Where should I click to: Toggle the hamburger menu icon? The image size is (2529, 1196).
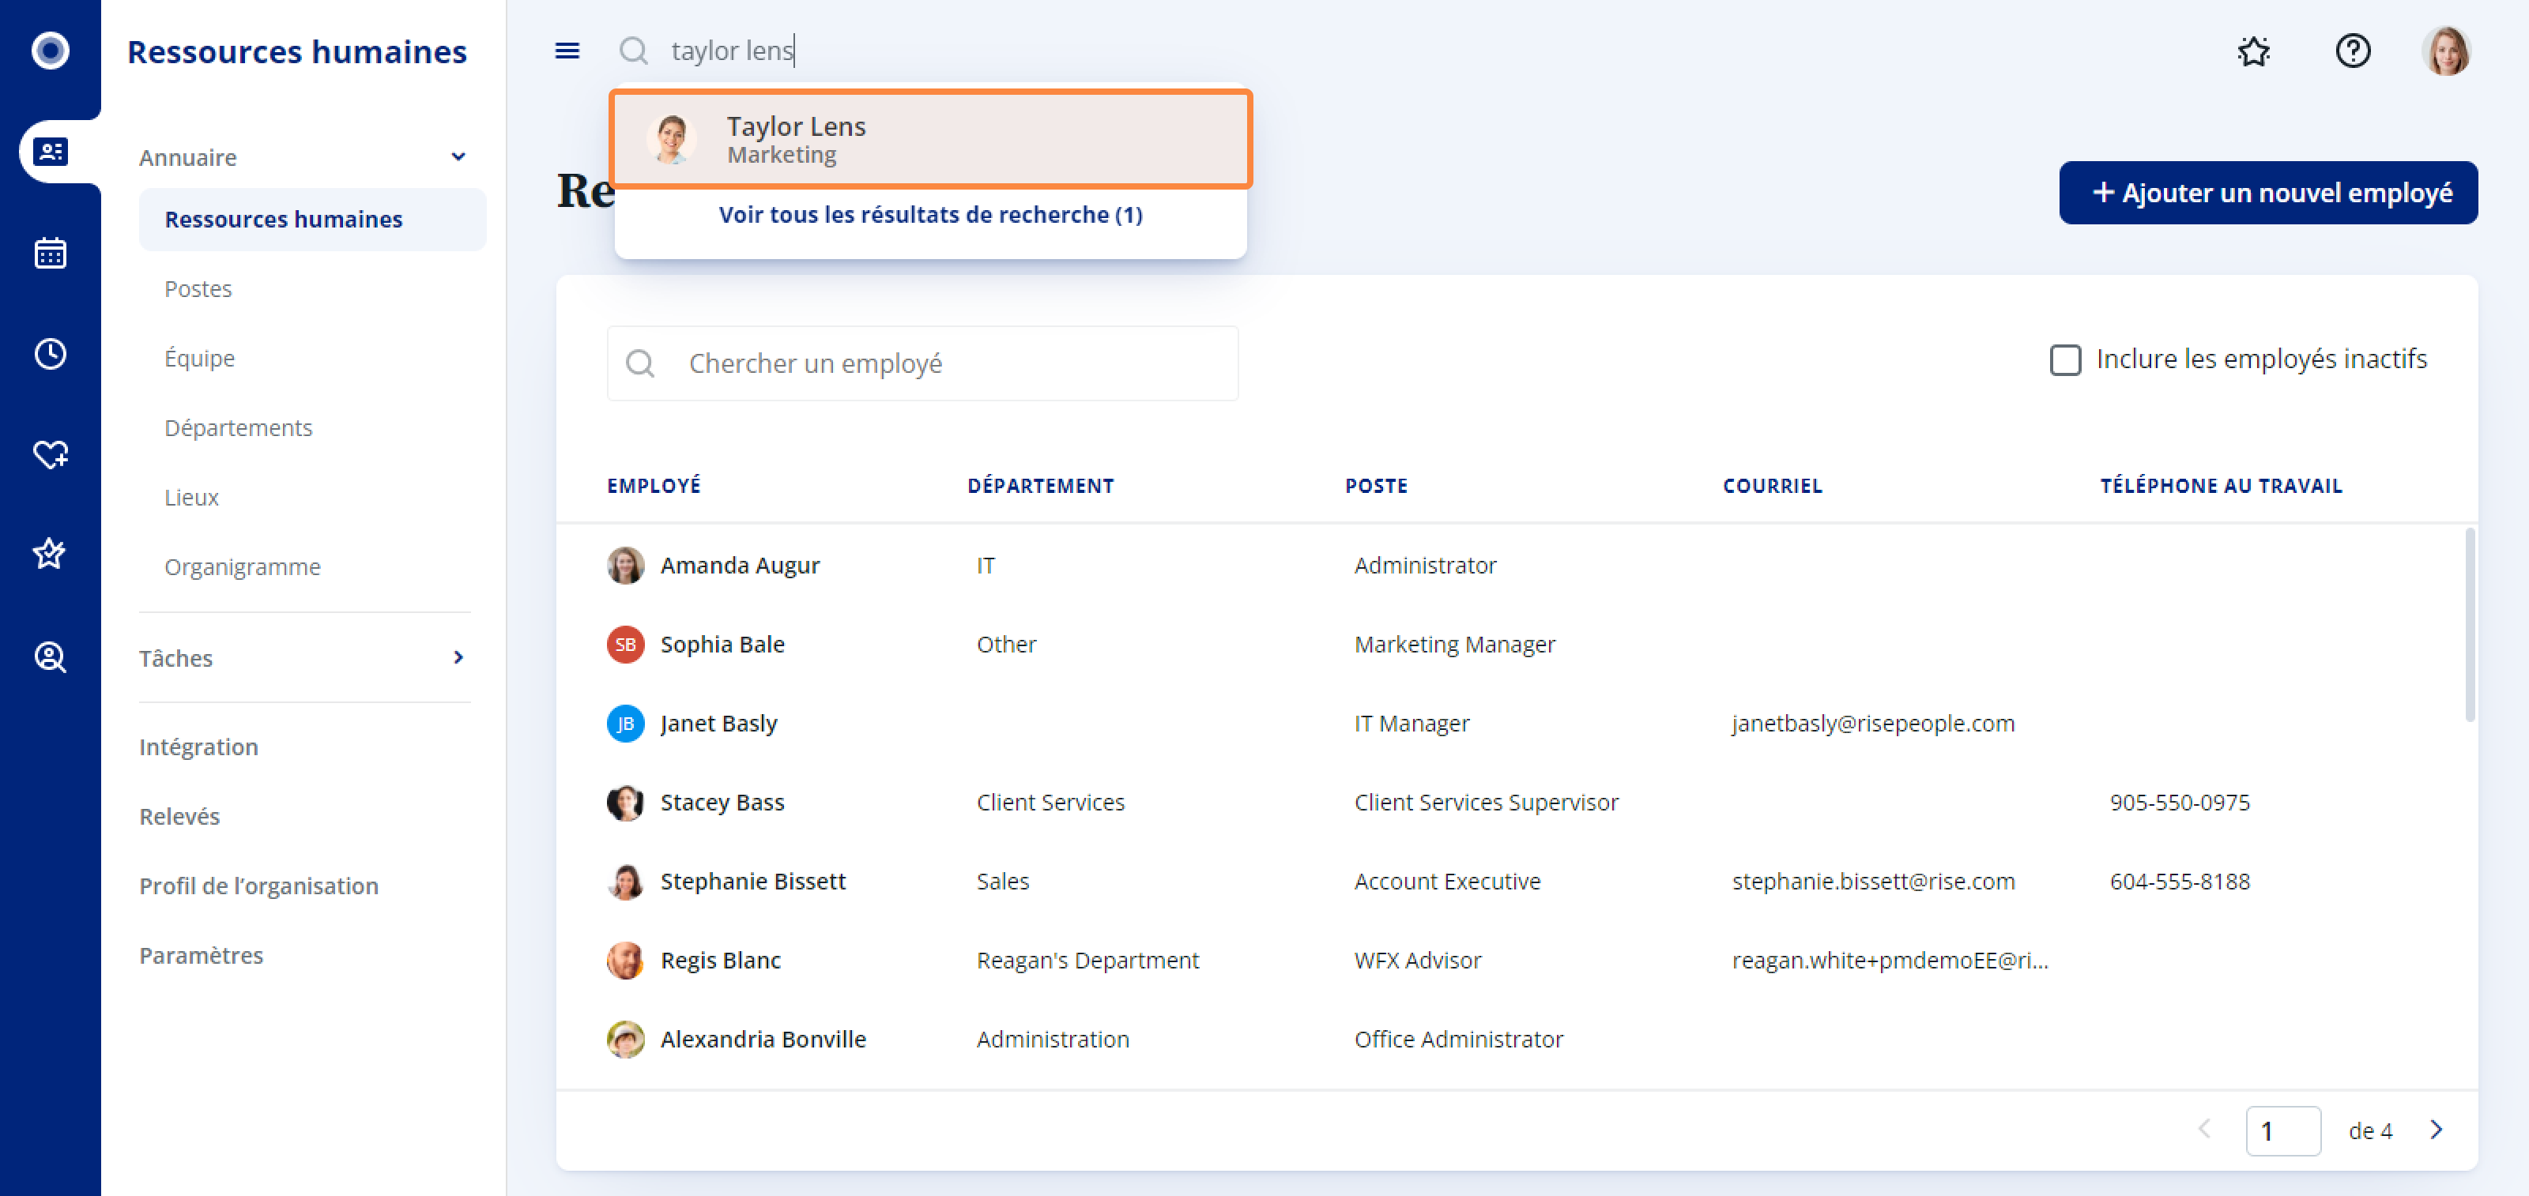point(567,50)
